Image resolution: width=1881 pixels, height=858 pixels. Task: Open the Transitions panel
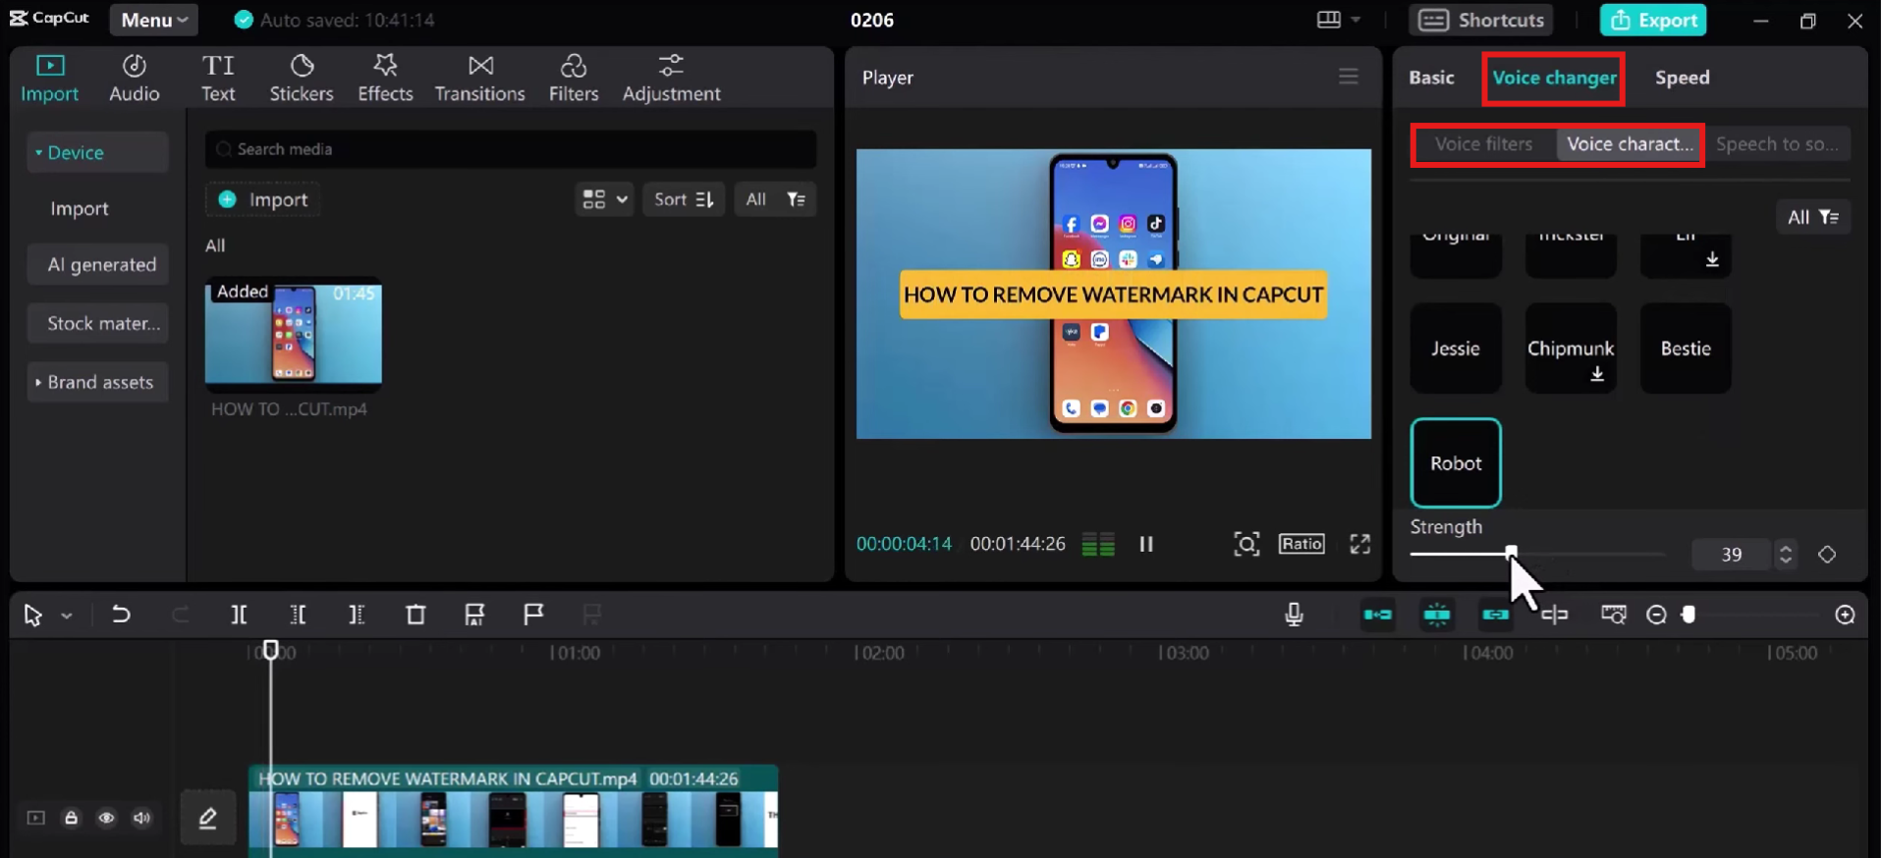click(x=479, y=78)
